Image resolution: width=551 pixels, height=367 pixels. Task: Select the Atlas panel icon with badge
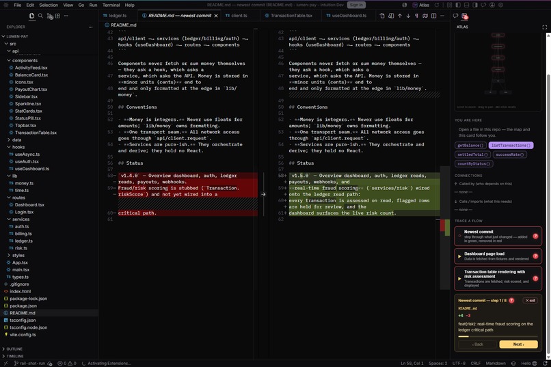point(465,16)
